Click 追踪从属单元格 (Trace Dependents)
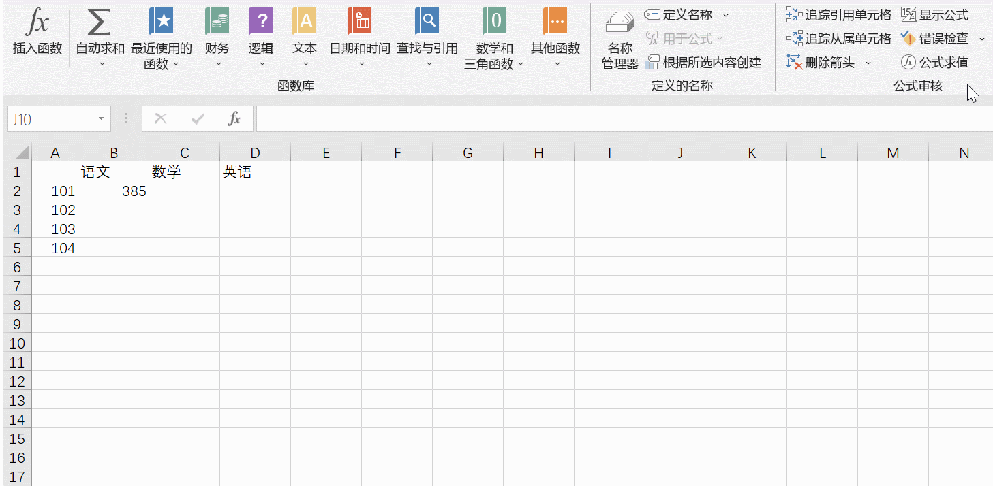 click(842, 38)
